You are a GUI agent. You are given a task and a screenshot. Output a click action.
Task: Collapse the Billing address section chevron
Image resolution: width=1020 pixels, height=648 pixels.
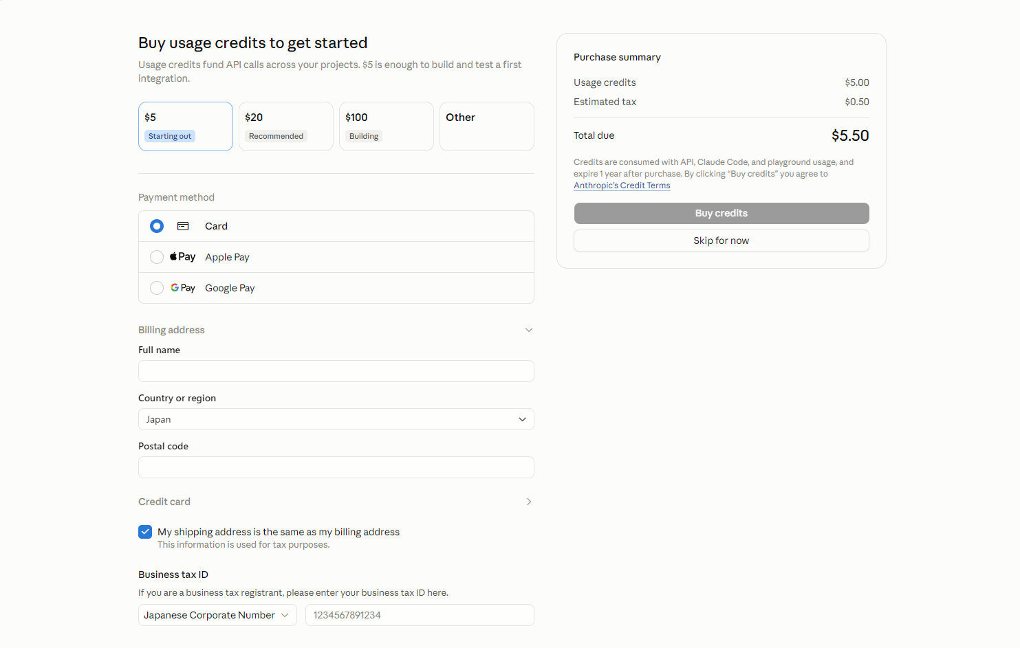(529, 330)
